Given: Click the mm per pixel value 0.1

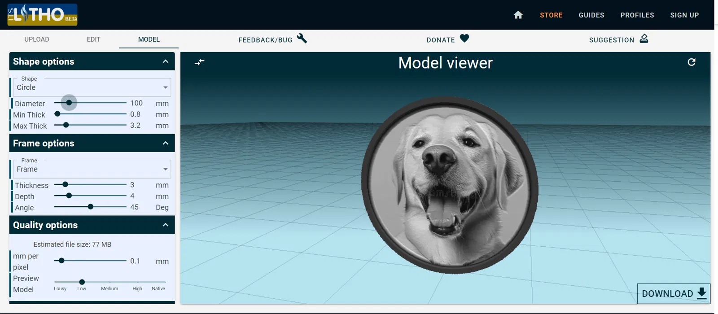Looking at the screenshot, I should coord(135,261).
